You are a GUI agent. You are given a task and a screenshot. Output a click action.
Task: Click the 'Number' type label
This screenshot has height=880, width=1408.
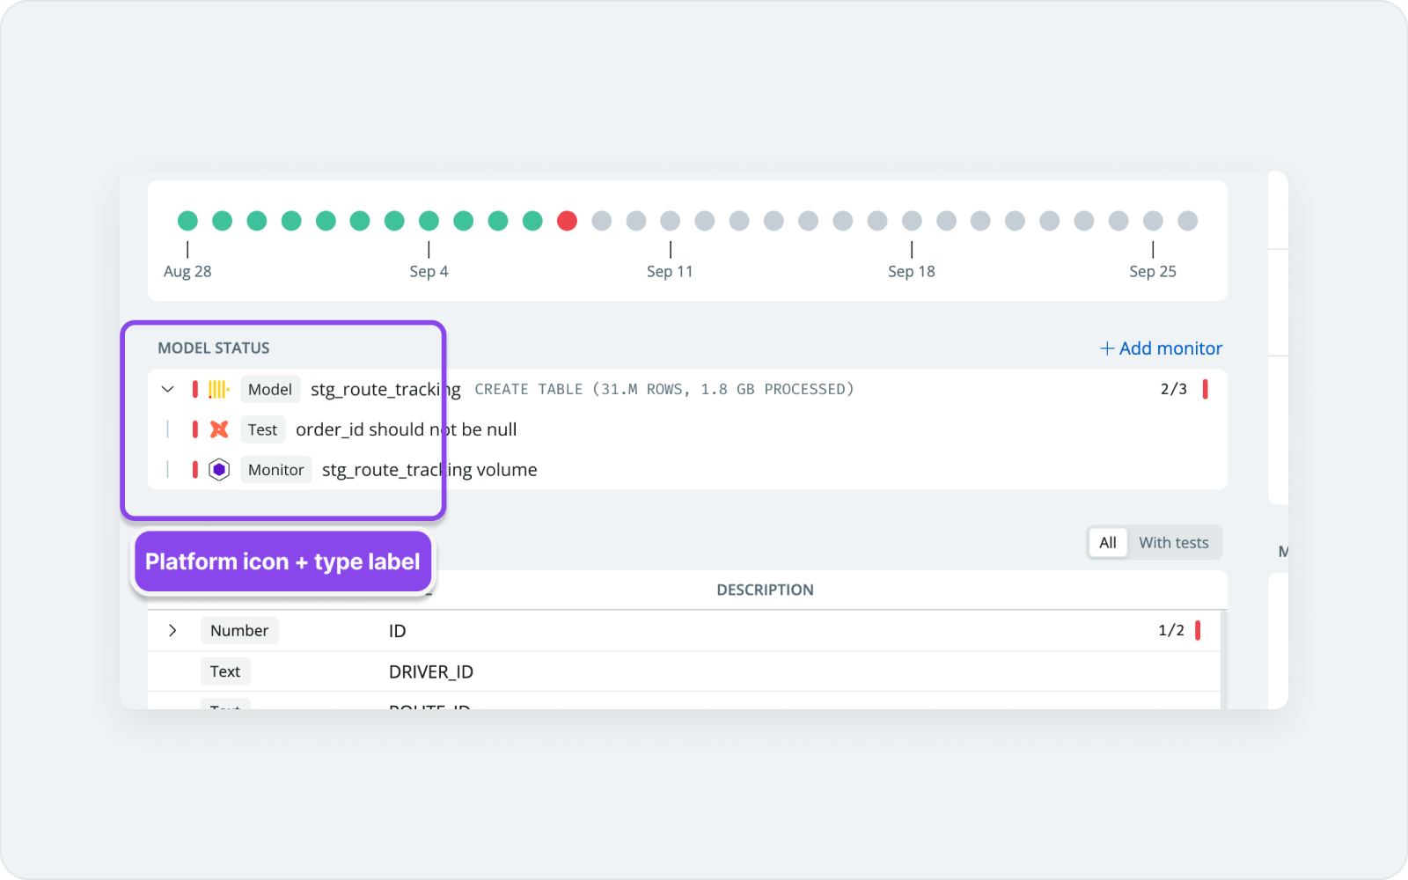coord(239,630)
